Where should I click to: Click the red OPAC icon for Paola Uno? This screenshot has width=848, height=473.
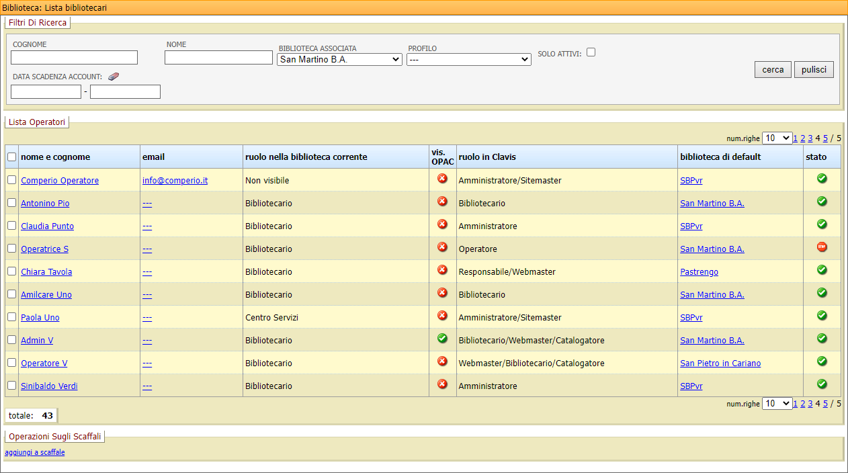pos(442,316)
